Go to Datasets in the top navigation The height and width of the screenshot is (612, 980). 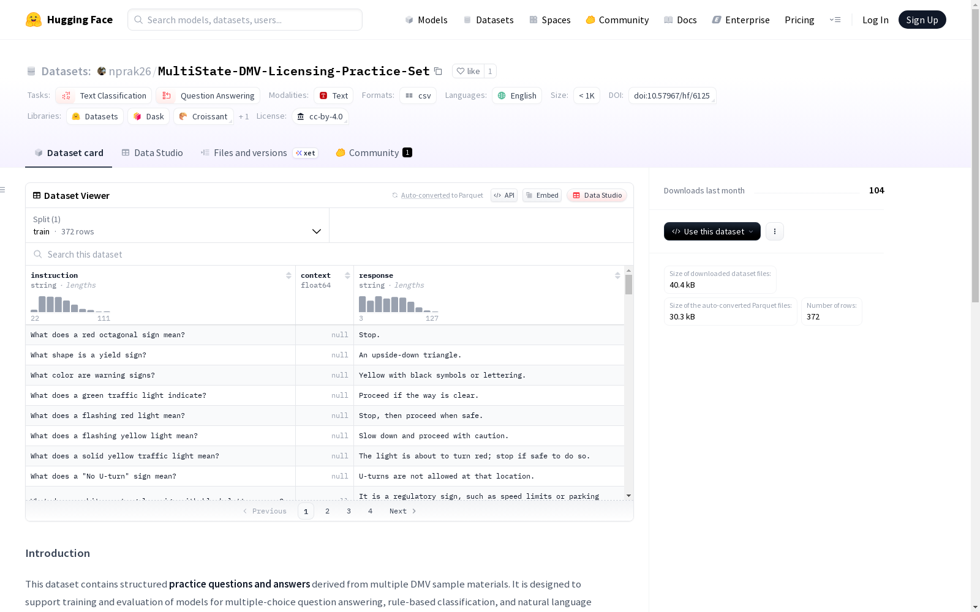[489, 20]
